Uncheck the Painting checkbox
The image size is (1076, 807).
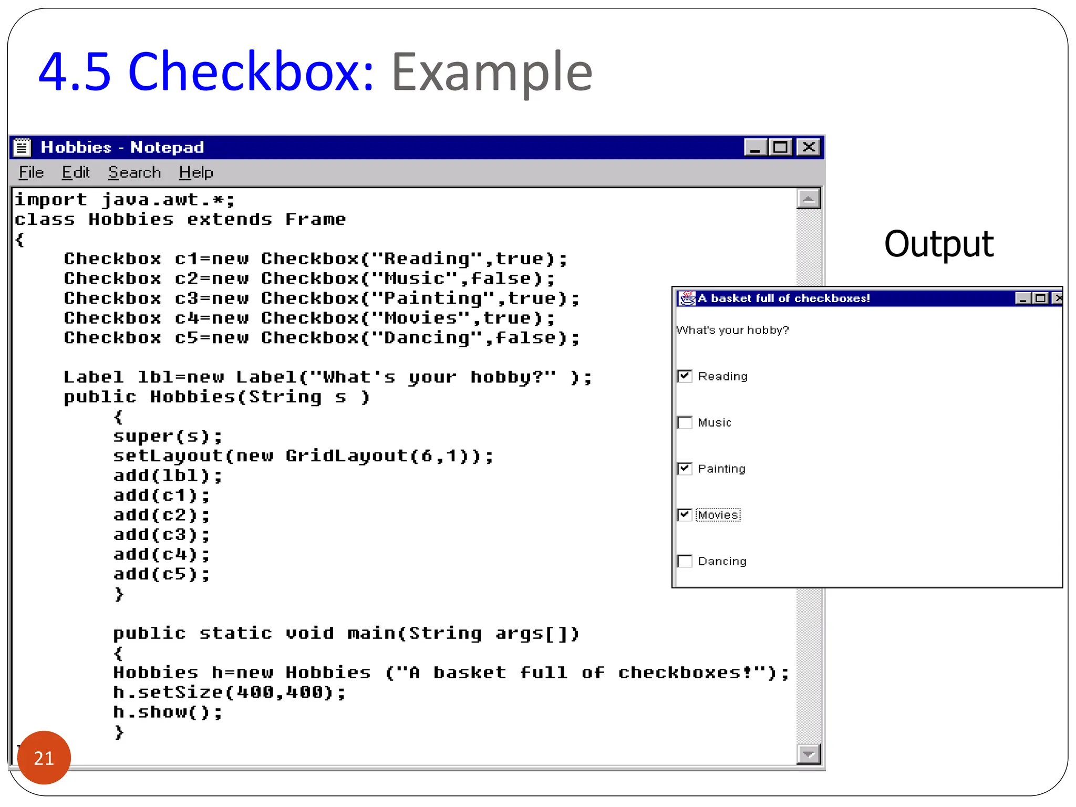tap(685, 469)
